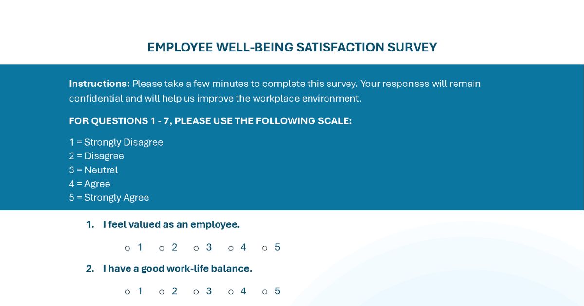This screenshot has width=584, height=306.
Task: Click the '1 = Strongly Disagree' scale line
Action: tap(116, 142)
